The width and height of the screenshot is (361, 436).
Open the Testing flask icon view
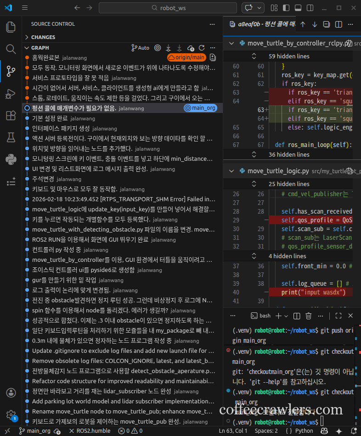pos(11,137)
